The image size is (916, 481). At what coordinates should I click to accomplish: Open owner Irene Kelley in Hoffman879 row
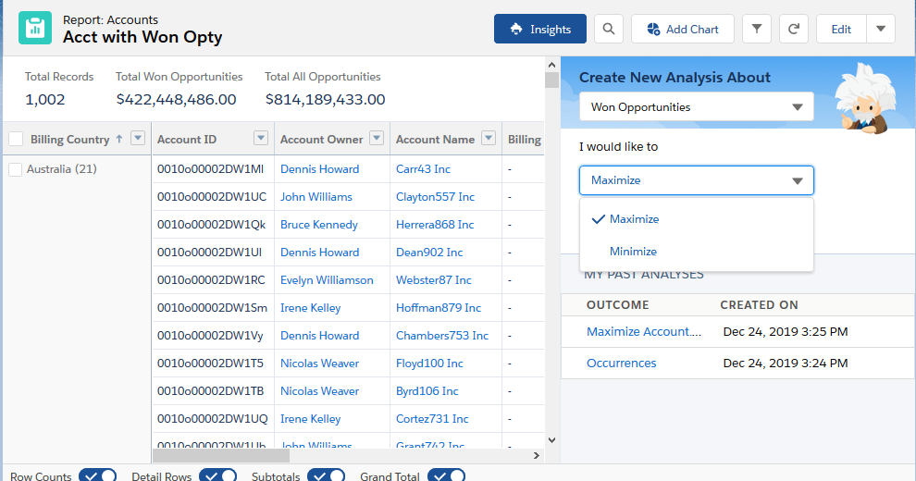point(310,308)
